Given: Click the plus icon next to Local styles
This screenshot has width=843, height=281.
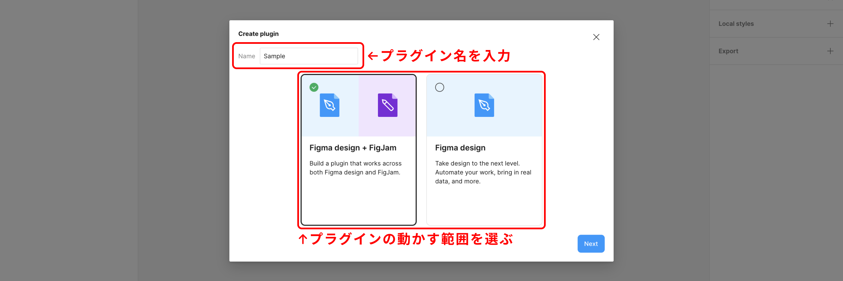Looking at the screenshot, I should tap(830, 23).
